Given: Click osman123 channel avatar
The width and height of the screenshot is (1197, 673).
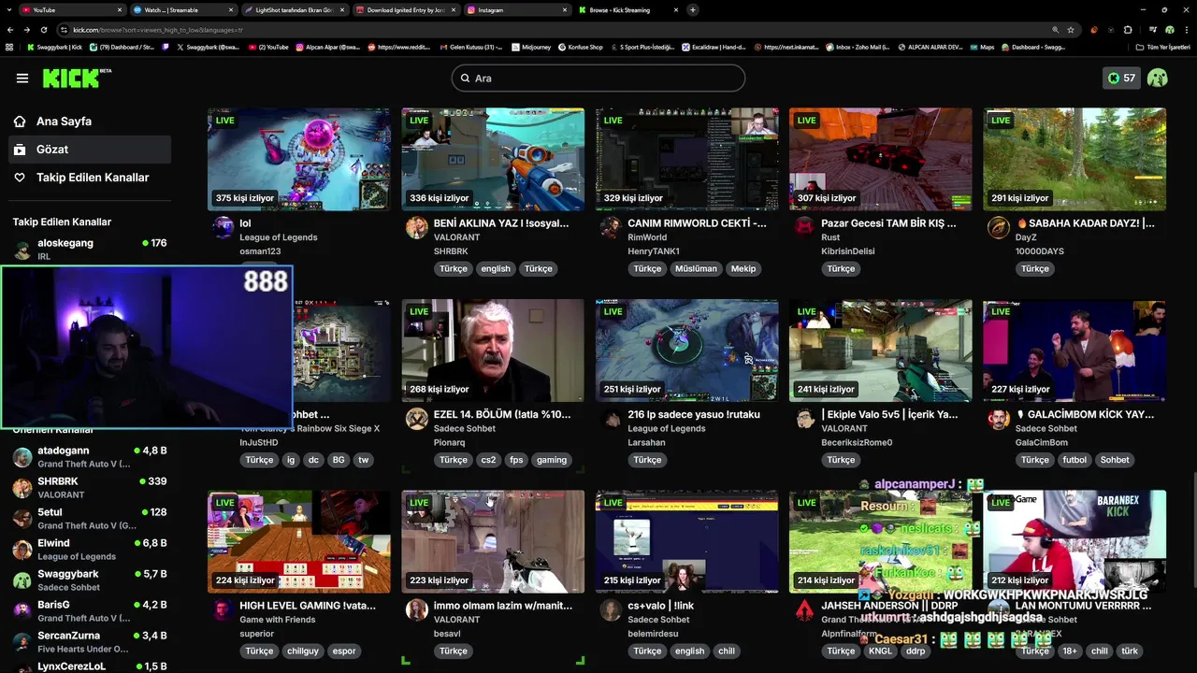Looking at the screenshot, I should point(224,227).
